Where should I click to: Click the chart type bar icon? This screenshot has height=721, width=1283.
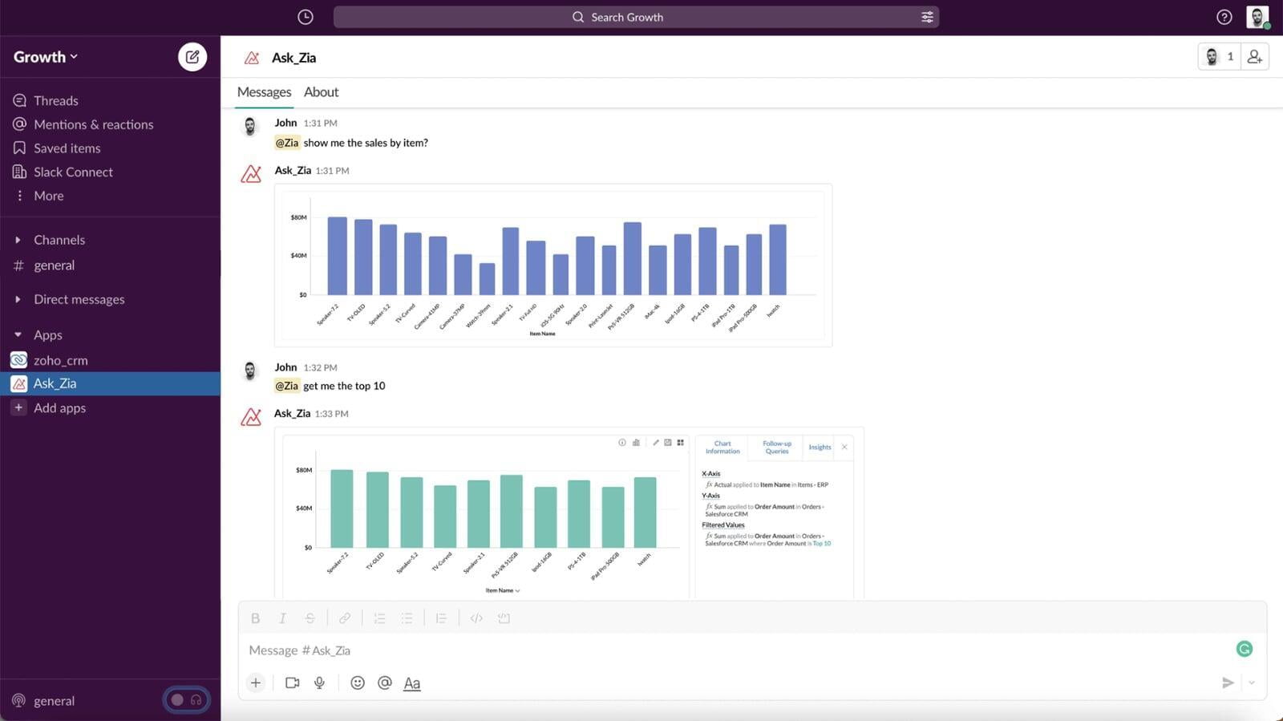pyautogui.click(x=636, y=443)
